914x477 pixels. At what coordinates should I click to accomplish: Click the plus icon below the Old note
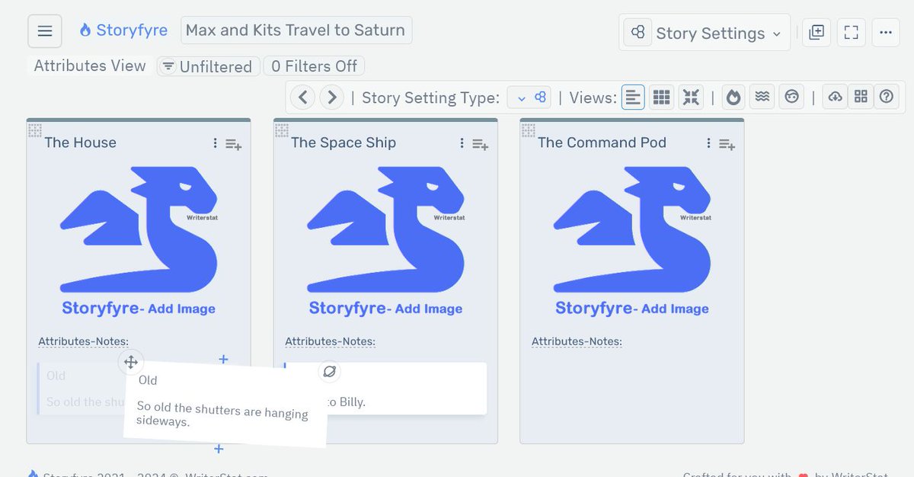tap(218, 449)
